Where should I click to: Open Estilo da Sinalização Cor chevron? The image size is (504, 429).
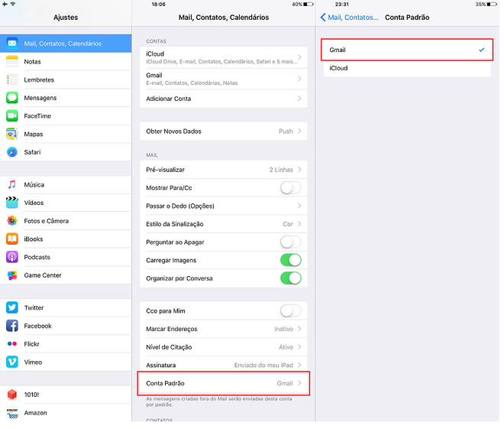(299, 223)
